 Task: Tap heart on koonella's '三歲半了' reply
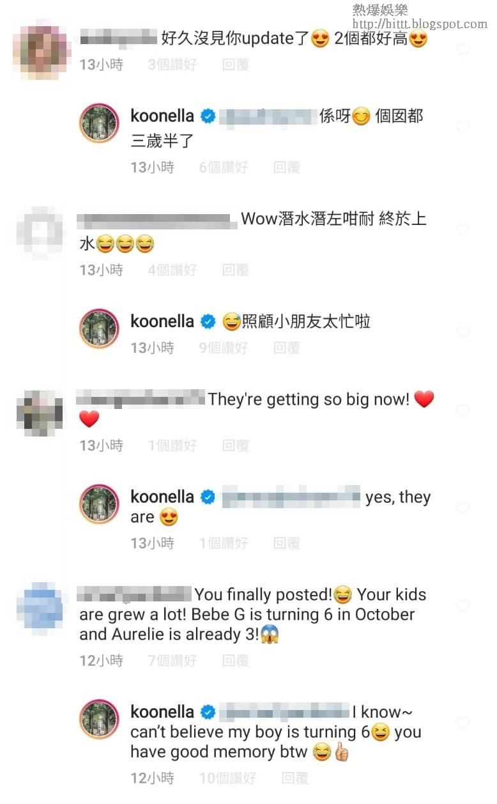point(463,127)
